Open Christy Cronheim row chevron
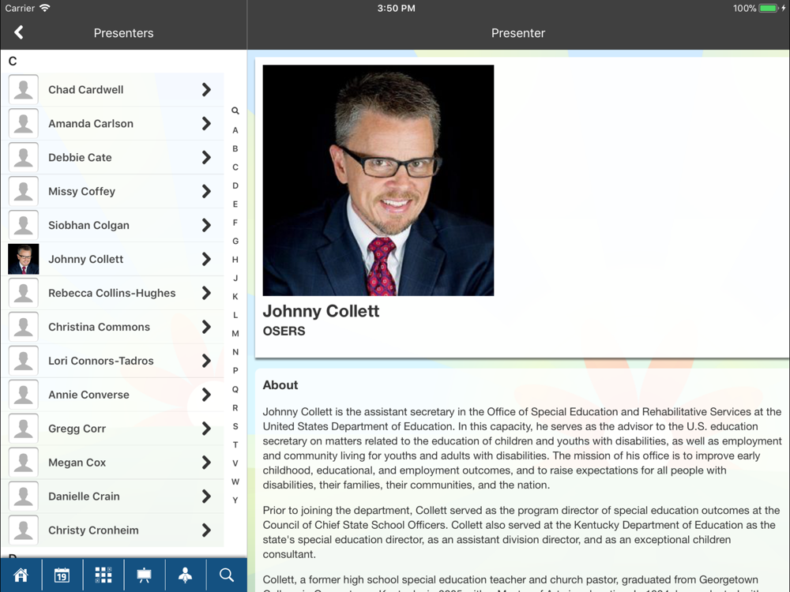The height and width of the screenshot is (592, 790). click(206, 530)
